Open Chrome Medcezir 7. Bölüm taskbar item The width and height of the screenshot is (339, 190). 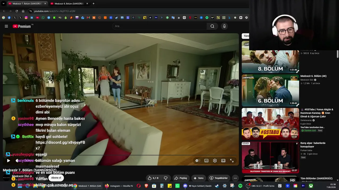(87, 186)
